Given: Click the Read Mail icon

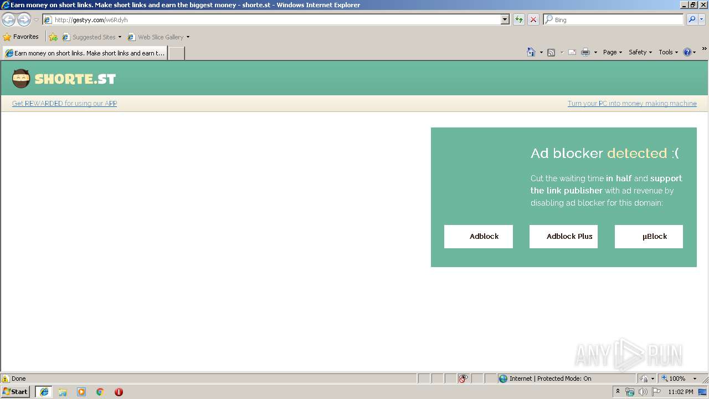Looking at the screenshot, I should (x=572, y=52).
